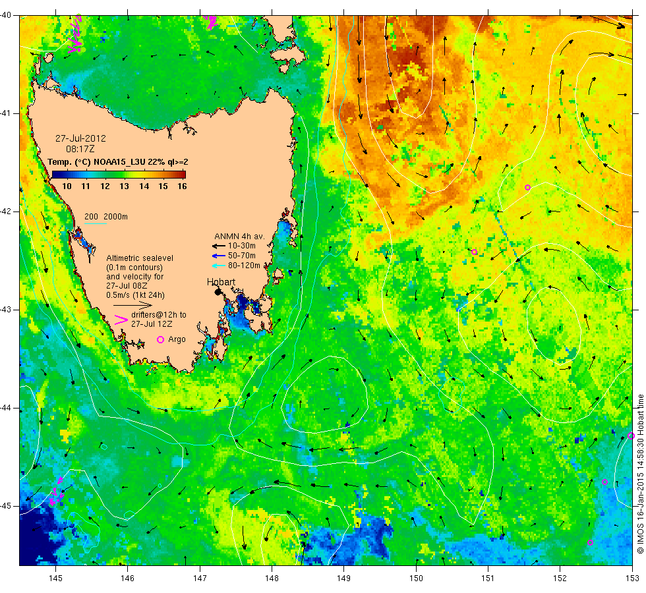Click the blue 50-70m ANMN arrow
This screenshot has height=593, width=646.
coord(219,256)
